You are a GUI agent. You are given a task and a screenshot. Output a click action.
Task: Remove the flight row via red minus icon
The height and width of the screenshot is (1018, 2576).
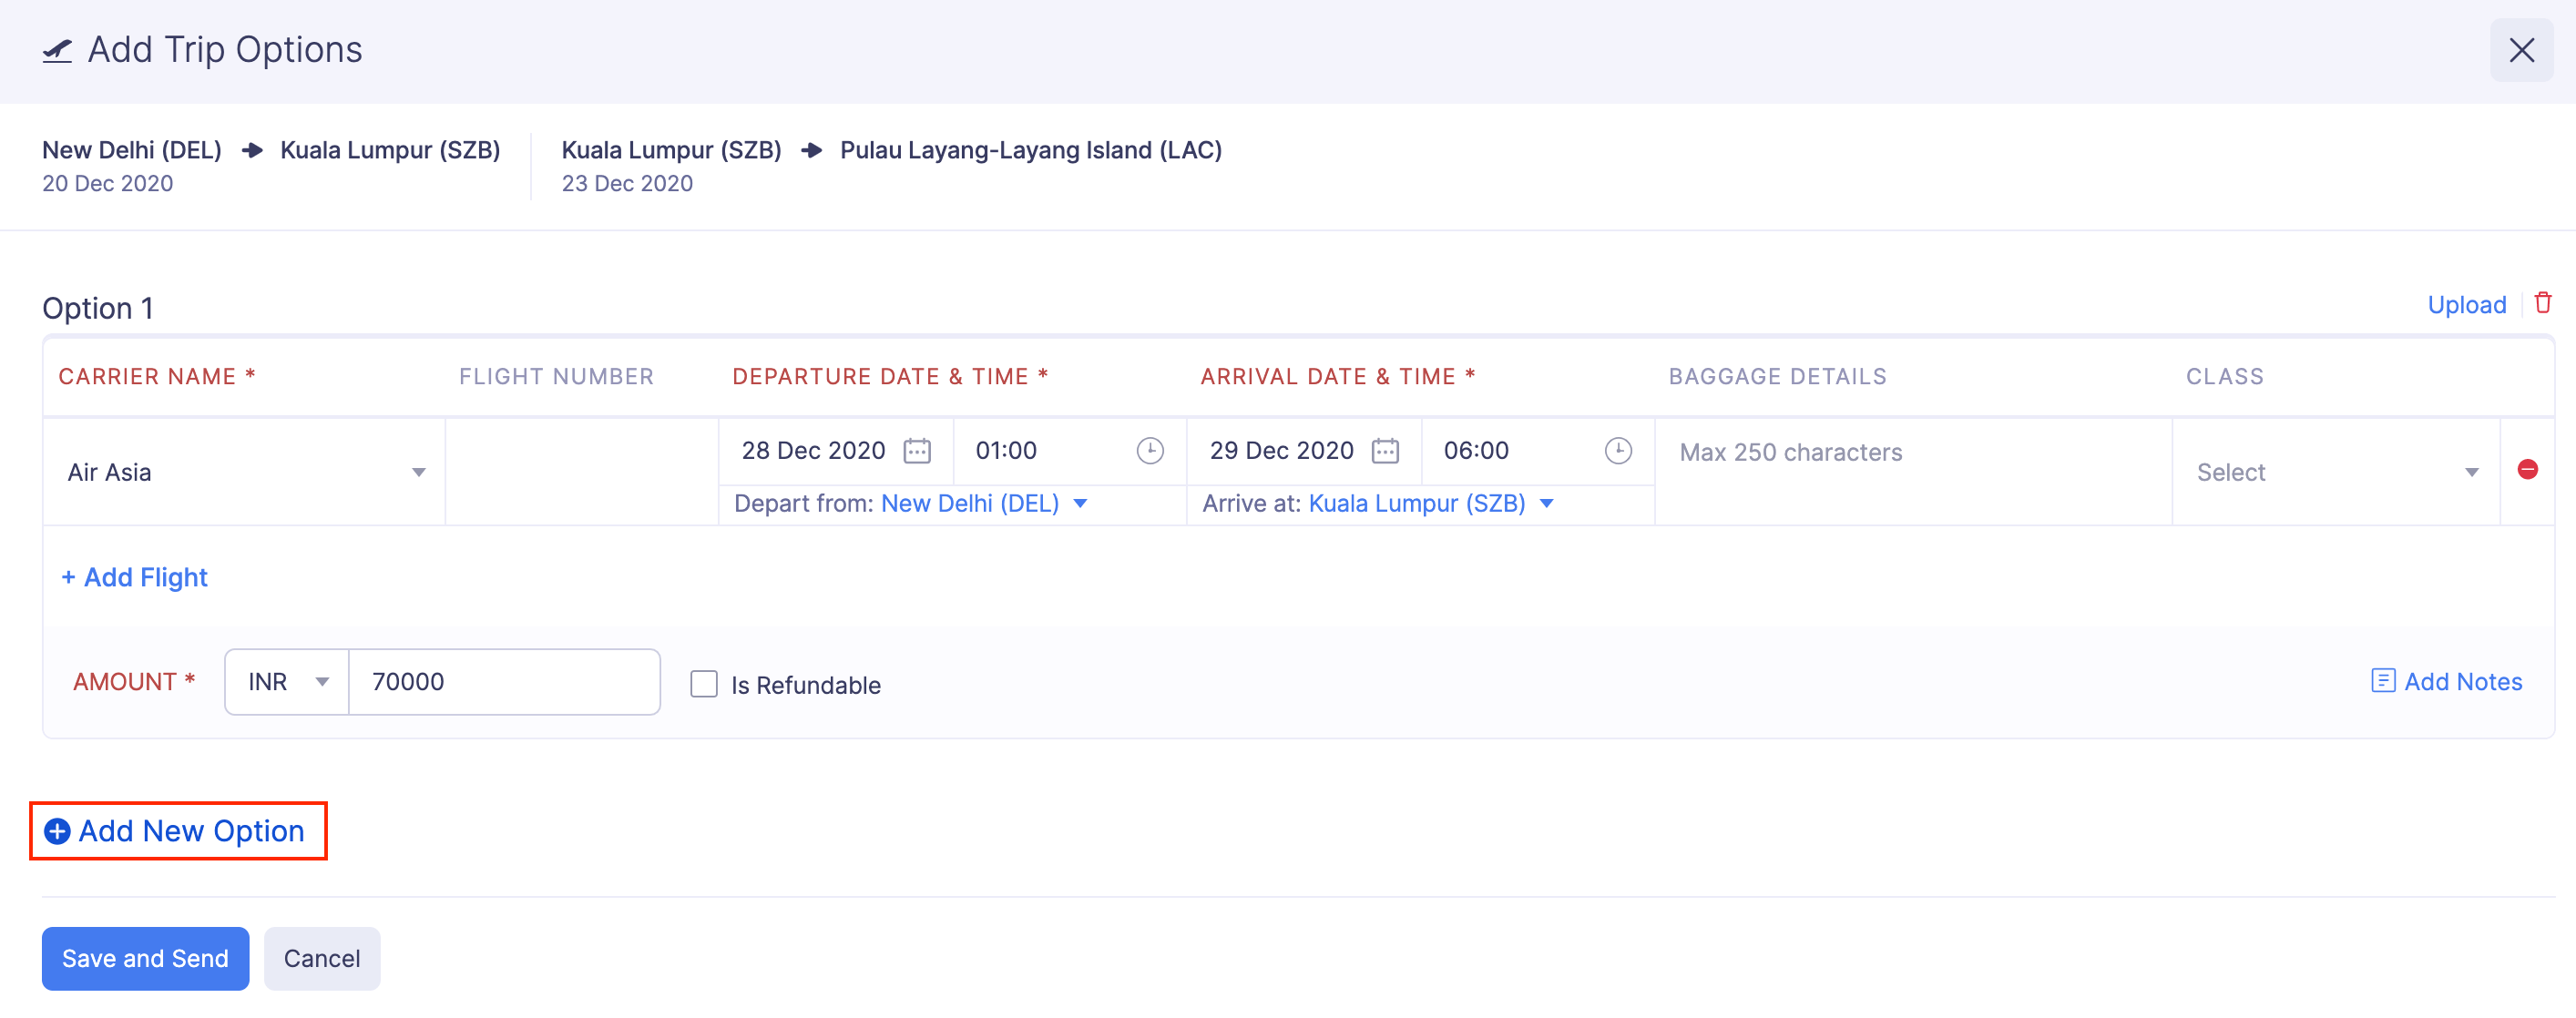[2527, 470]
